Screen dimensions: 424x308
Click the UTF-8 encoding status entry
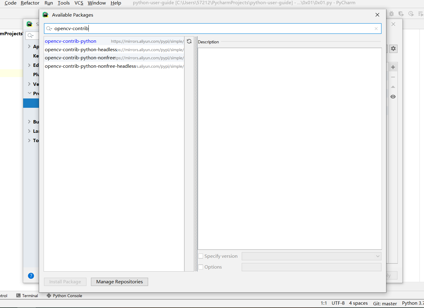pyautogui.click(x=338, y=303)
